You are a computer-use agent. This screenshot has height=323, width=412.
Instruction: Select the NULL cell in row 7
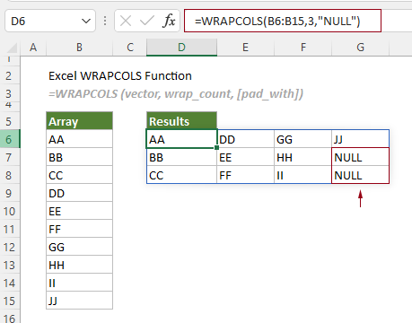point(360,157)
